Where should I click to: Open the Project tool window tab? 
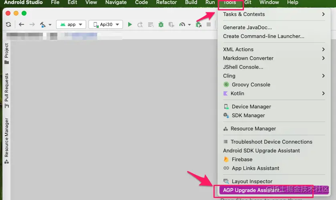(6, 54)
